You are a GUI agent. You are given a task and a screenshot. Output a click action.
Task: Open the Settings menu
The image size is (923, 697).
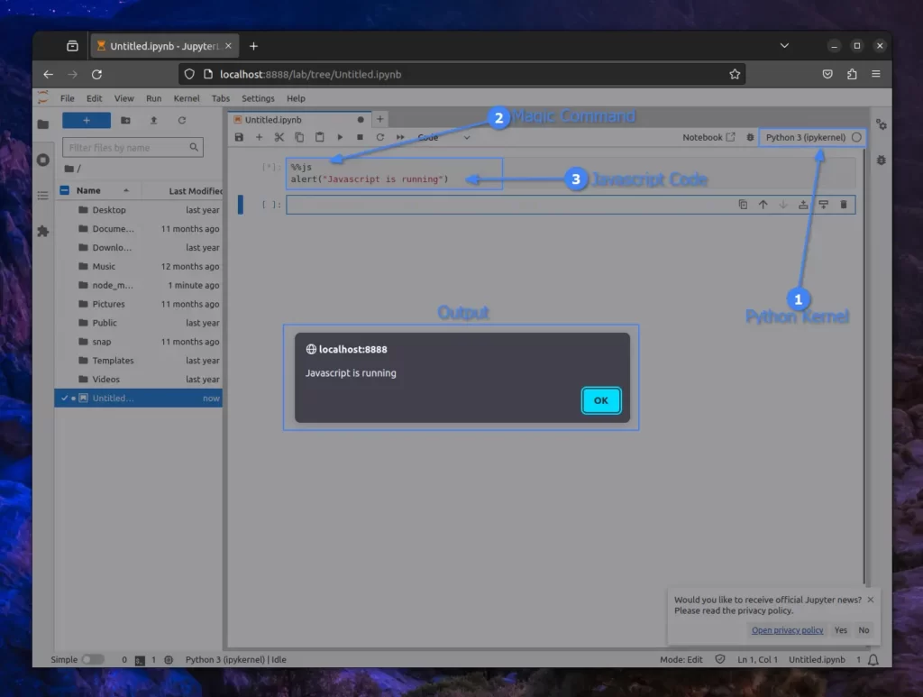point(258,98)
